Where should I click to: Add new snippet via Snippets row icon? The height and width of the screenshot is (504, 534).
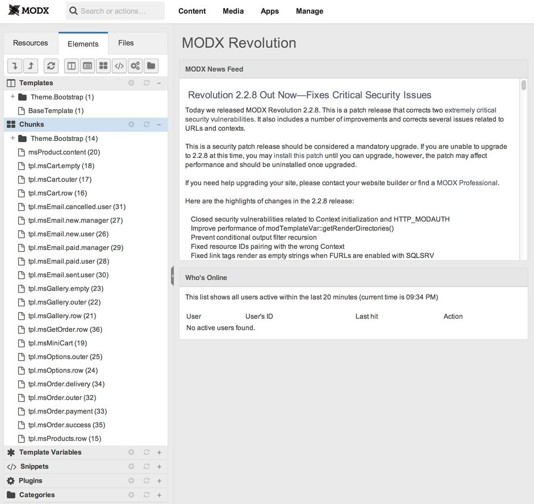[131, 466]
